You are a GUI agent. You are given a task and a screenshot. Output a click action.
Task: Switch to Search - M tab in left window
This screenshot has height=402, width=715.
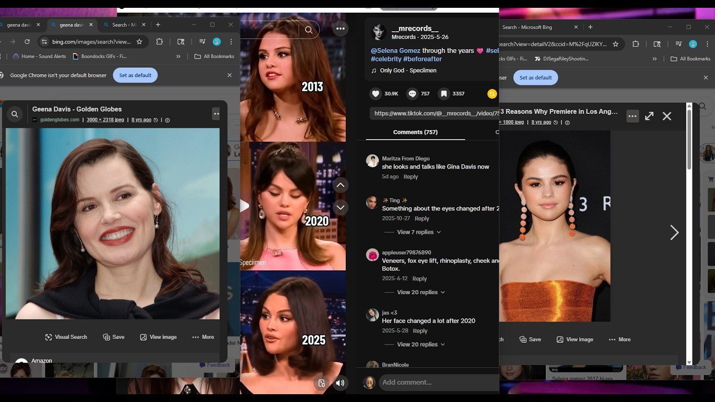[x=123, y=25]
